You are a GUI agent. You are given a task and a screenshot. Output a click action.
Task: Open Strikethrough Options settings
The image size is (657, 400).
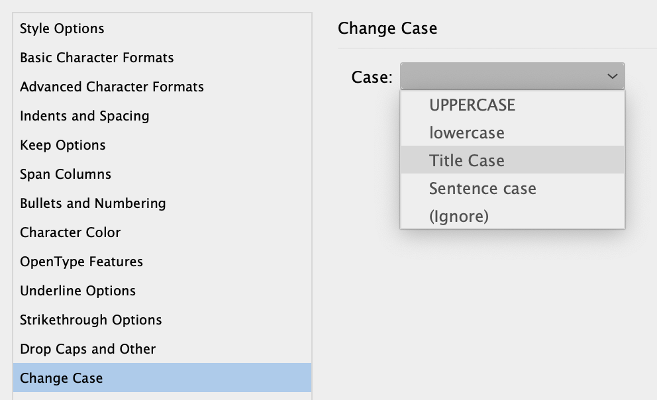pyautogui.click(x=91, y=320)
